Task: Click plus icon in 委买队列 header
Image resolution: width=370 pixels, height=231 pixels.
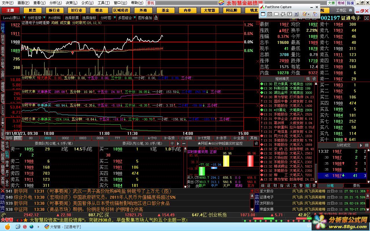Action: pyautogui.click(x=172, y=143)
